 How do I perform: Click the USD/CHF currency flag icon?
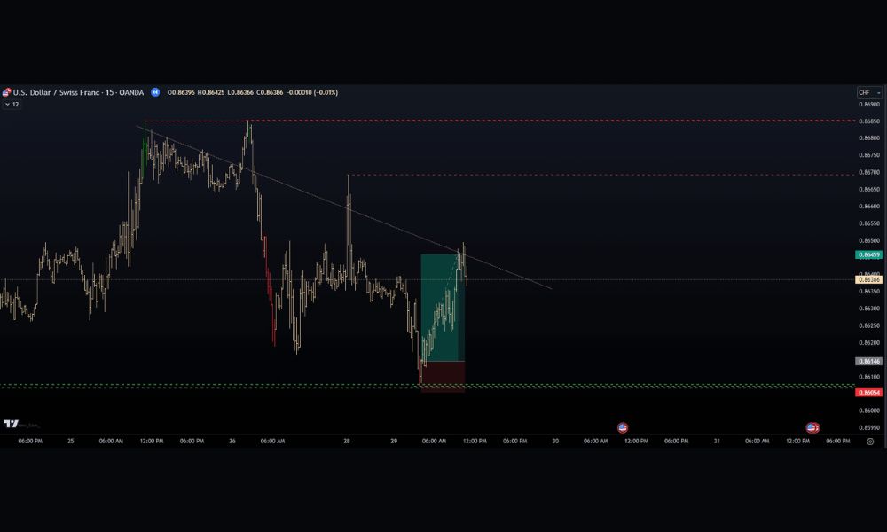point(6,92)
